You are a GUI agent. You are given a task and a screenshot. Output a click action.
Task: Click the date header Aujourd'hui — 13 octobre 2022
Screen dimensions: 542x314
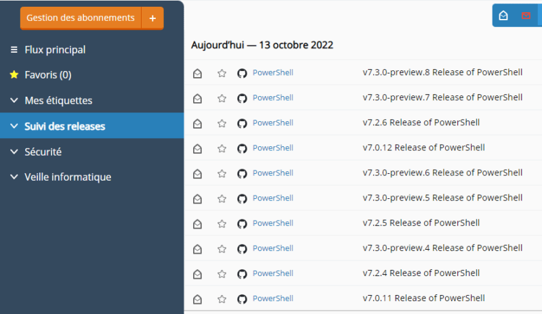(x=262, y=45)
